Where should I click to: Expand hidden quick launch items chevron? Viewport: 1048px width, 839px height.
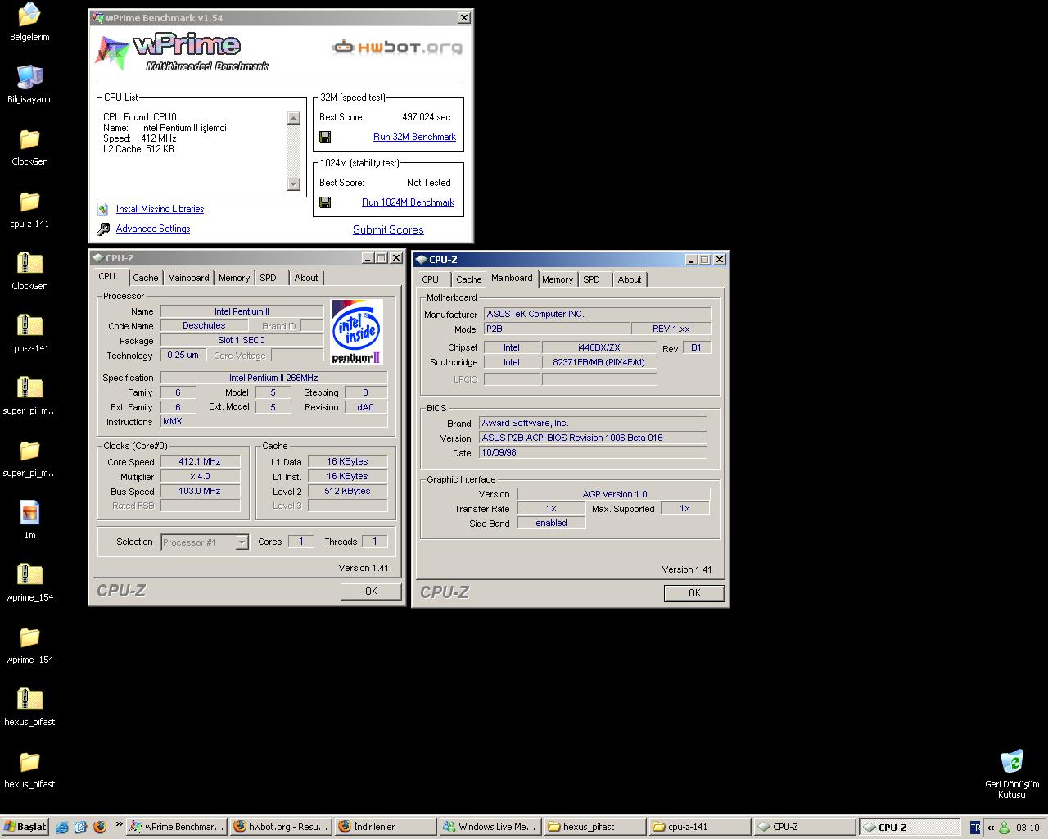(x=120, y=824)
